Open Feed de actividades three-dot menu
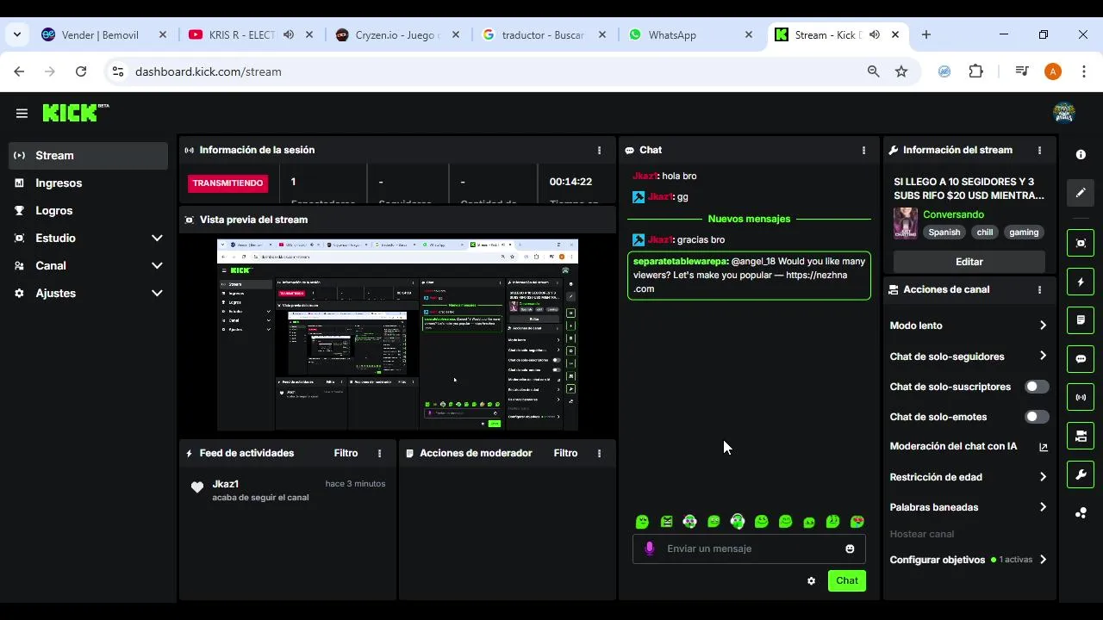Screen dimensions: 1103x620 click(379, 453)
